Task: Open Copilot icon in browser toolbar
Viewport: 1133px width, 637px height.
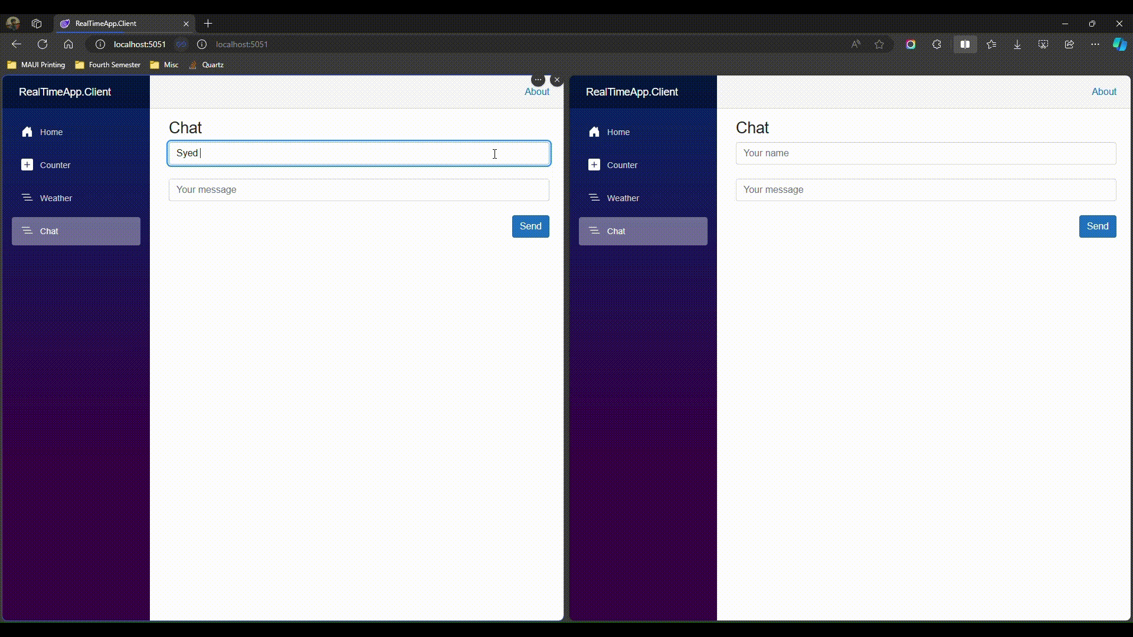Action: 1119,44
